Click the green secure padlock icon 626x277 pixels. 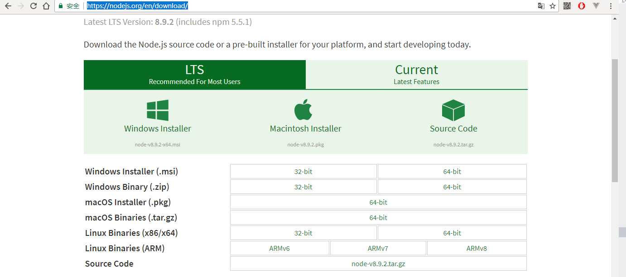[x=60, y=6]
